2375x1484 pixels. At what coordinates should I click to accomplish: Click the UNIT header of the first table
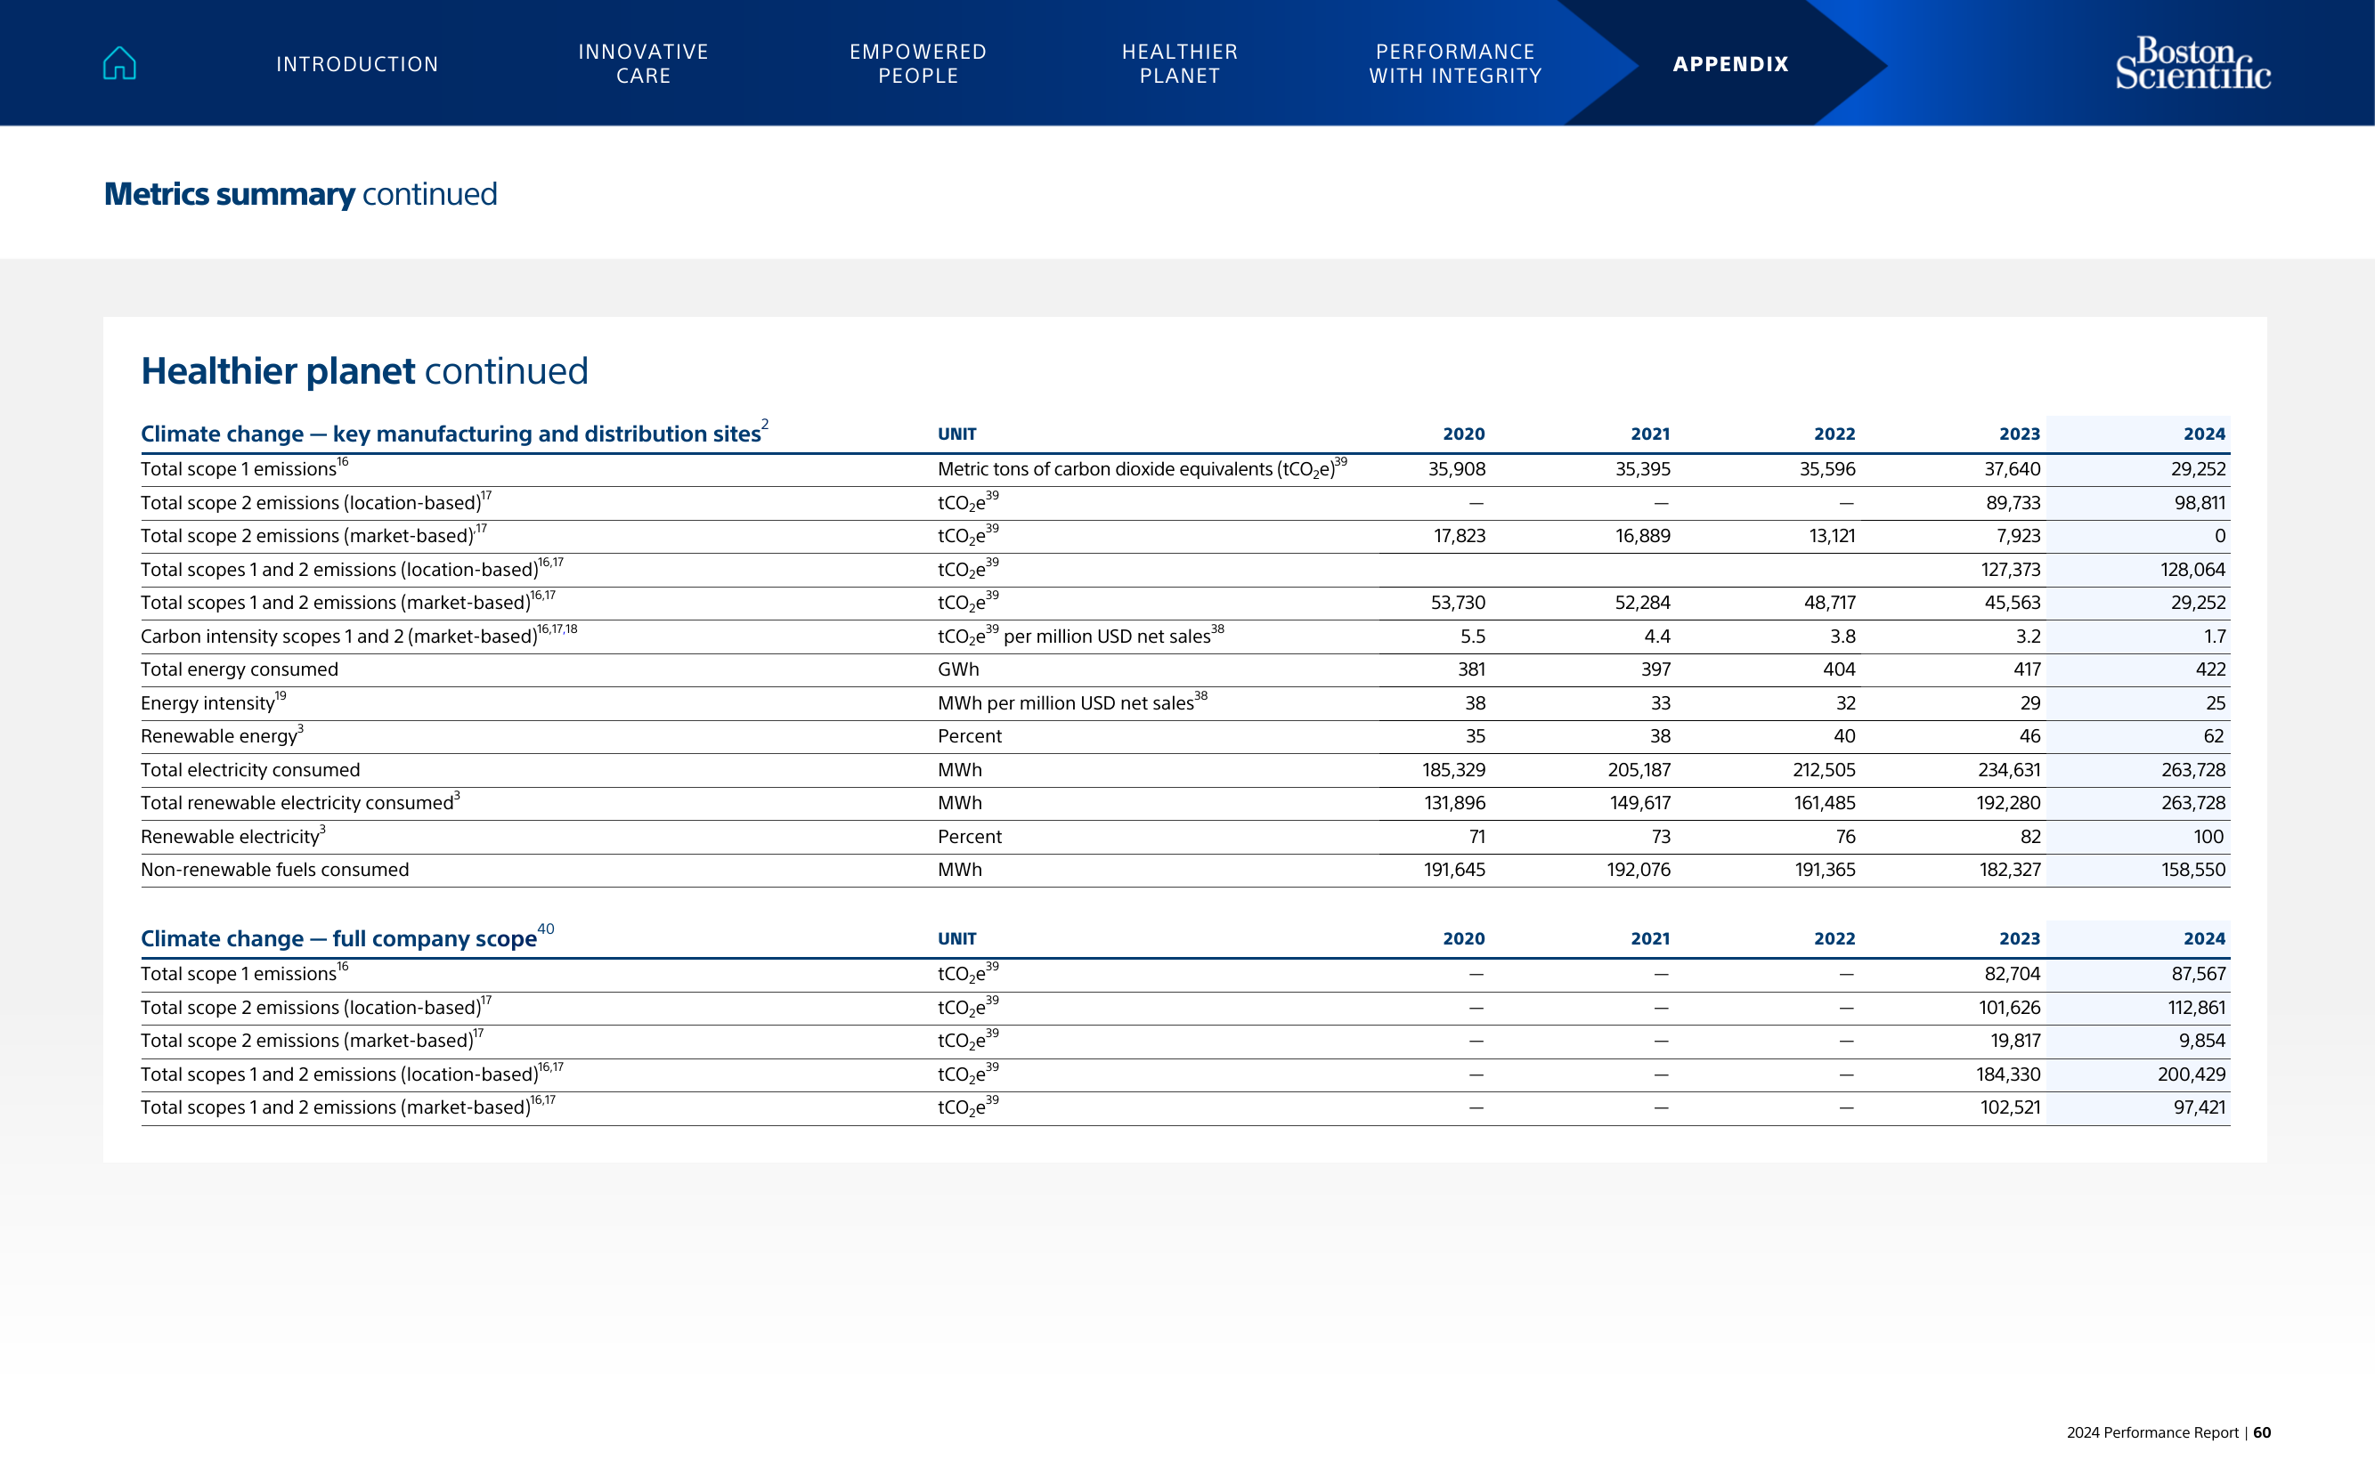tap(957, 434)
